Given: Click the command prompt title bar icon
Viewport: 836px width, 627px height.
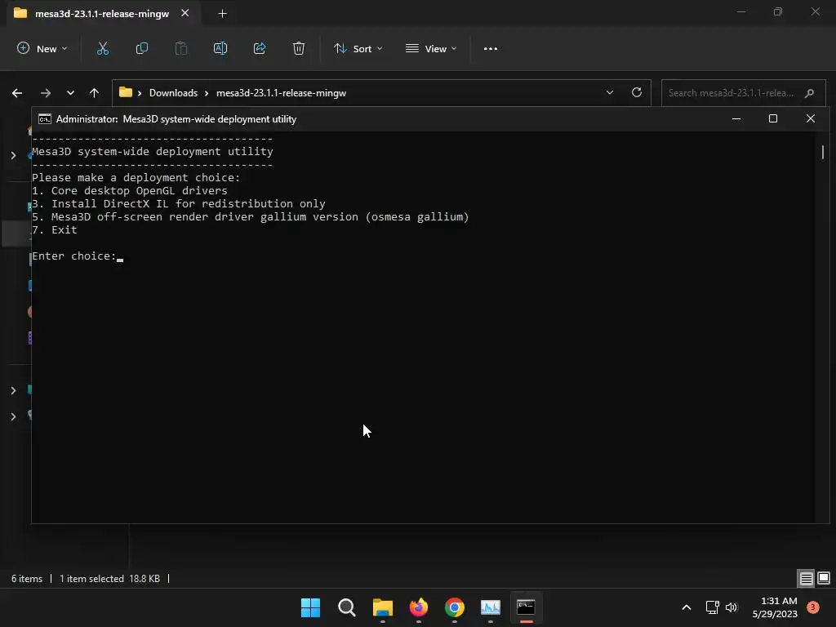Looking at the screenshot, I should (x=45, y=119).
